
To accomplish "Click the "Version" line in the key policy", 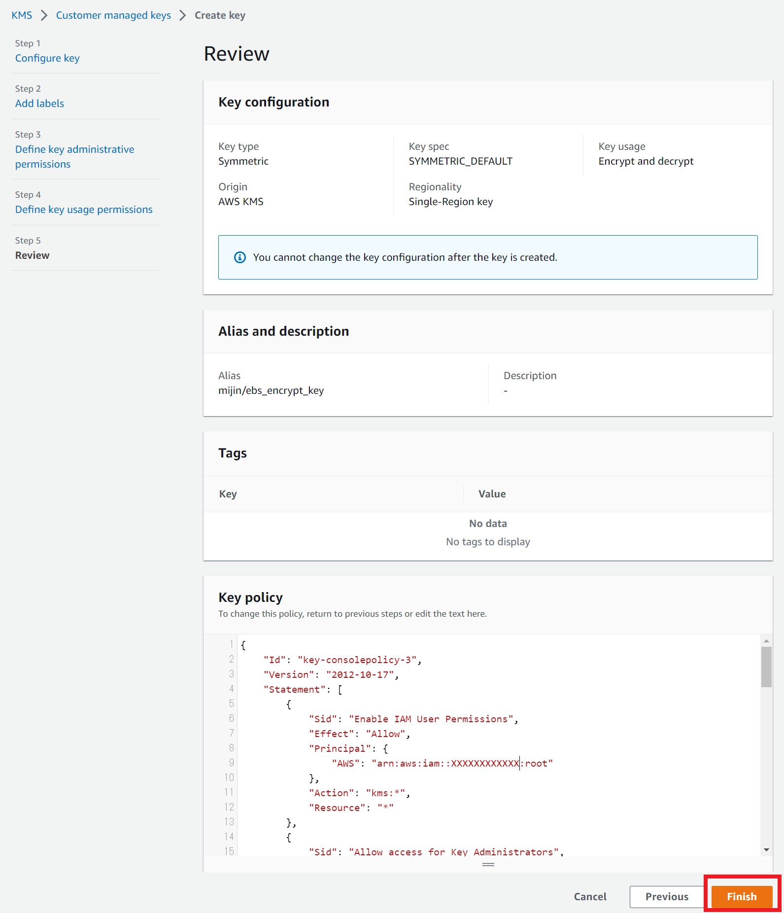I will [x=331, y=674].
